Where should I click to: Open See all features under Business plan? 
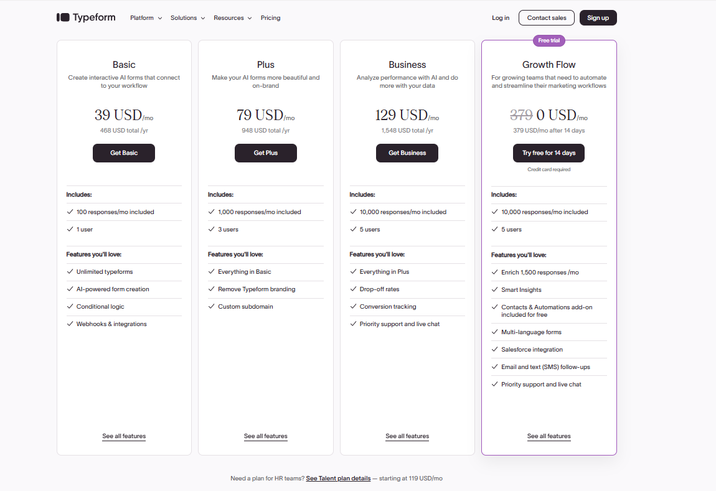tap(407, 436)
